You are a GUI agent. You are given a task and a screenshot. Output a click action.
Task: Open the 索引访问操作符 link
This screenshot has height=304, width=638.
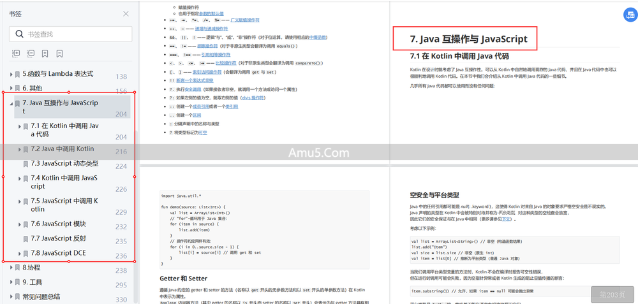[x=207, y=72]
